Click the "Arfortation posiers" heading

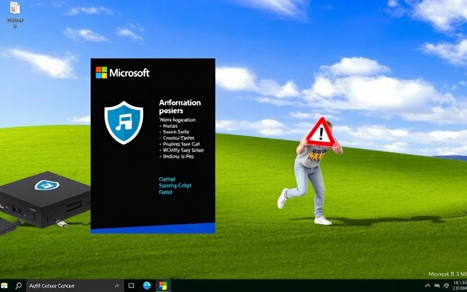pyautogui.click(x=180, y=107)
